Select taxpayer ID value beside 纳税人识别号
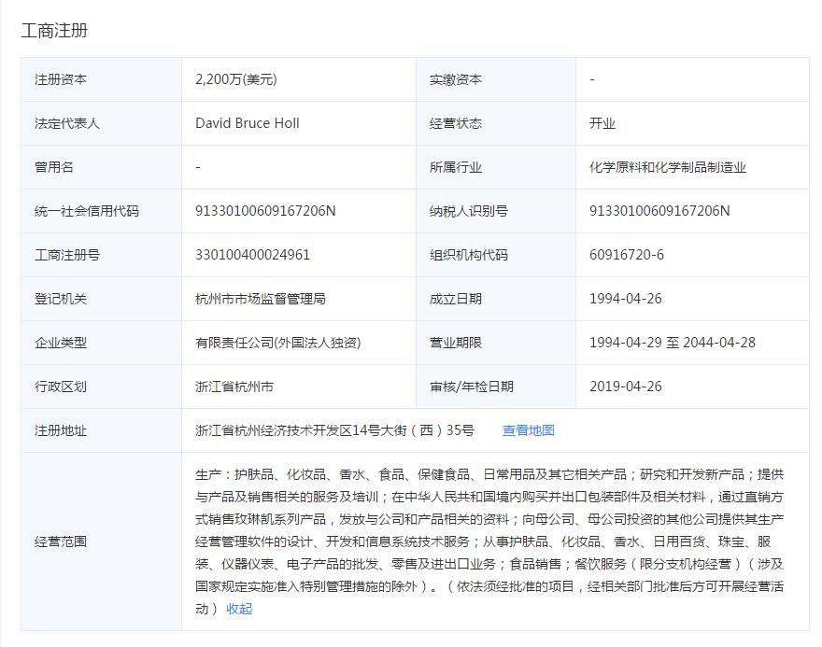The image size is (822, 647). tap(659, 211)
